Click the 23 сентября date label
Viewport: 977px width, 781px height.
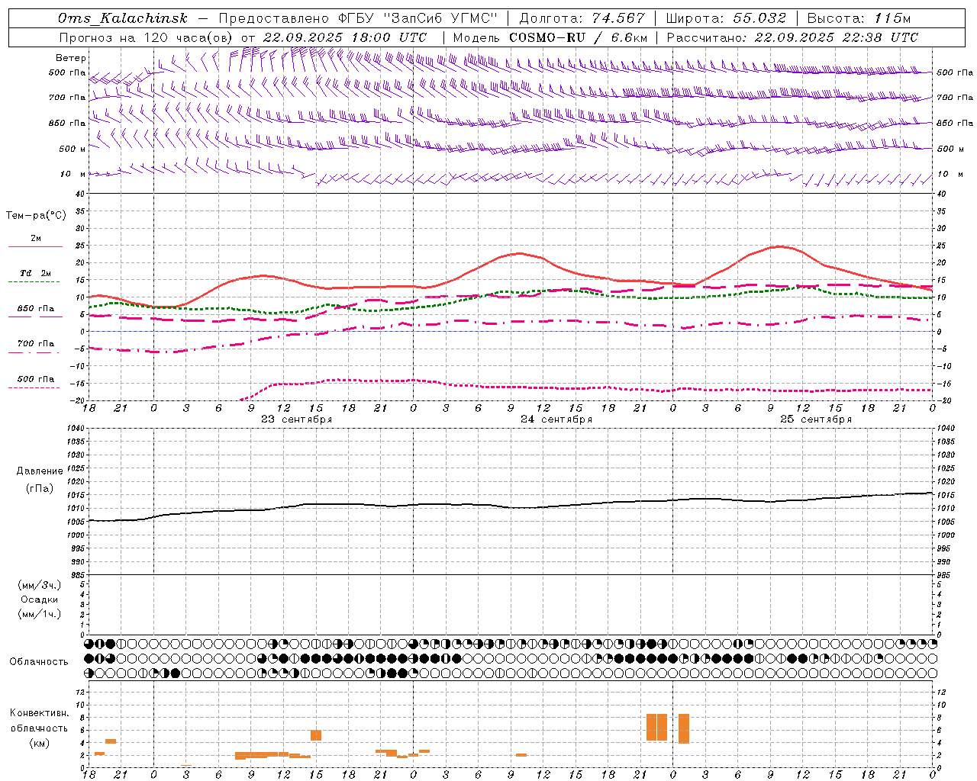pos(297,419)
